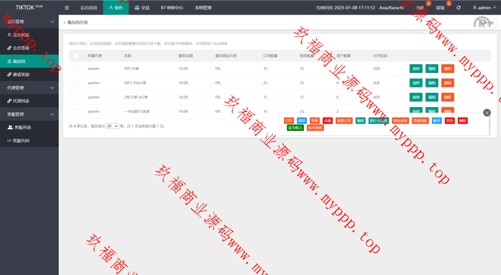Expand the admin user menu
Screen dimensions: 501x275
click(481, 8)
